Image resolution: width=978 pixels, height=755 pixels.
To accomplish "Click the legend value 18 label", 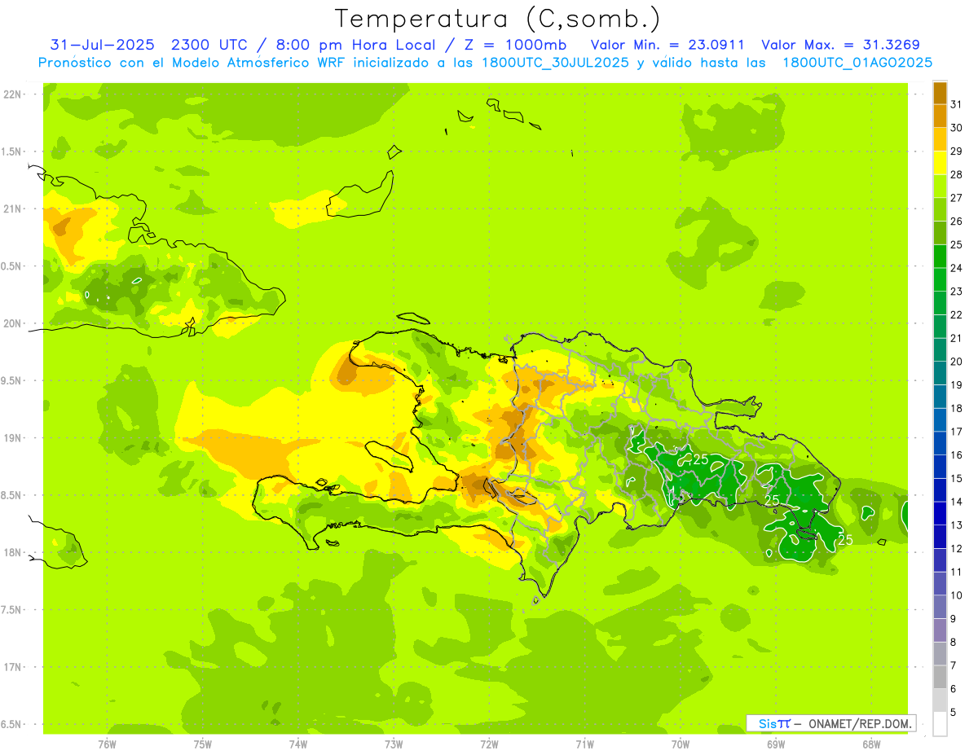I will tap(957, 408).
